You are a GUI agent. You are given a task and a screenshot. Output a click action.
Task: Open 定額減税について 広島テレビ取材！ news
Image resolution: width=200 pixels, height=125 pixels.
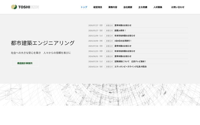pos(130,62)
